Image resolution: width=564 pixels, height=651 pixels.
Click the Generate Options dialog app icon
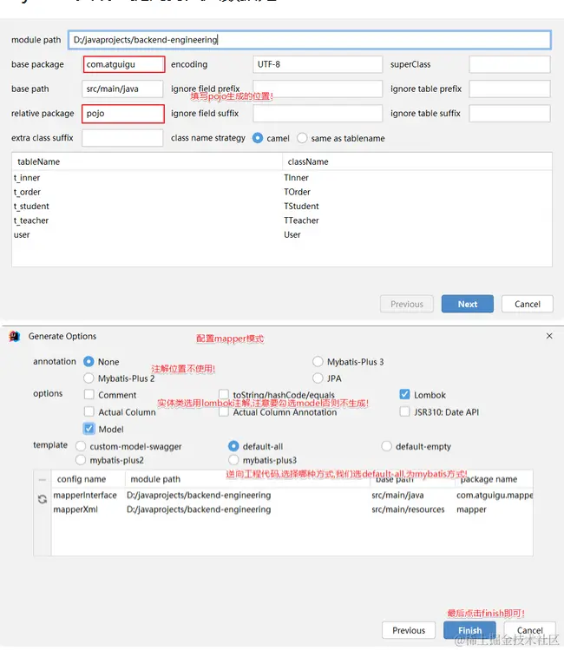[x=15, y=336]
